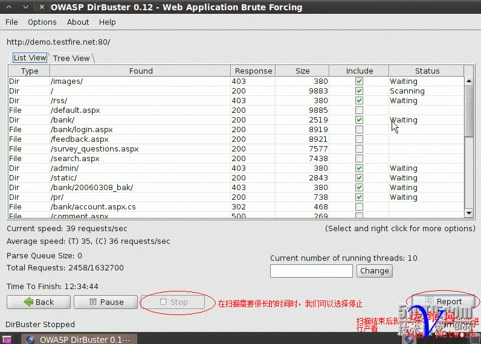The height and width of the screenshot is (344, 481).
Task: Click the scrollbar down arrow
Action: point(469,213)
